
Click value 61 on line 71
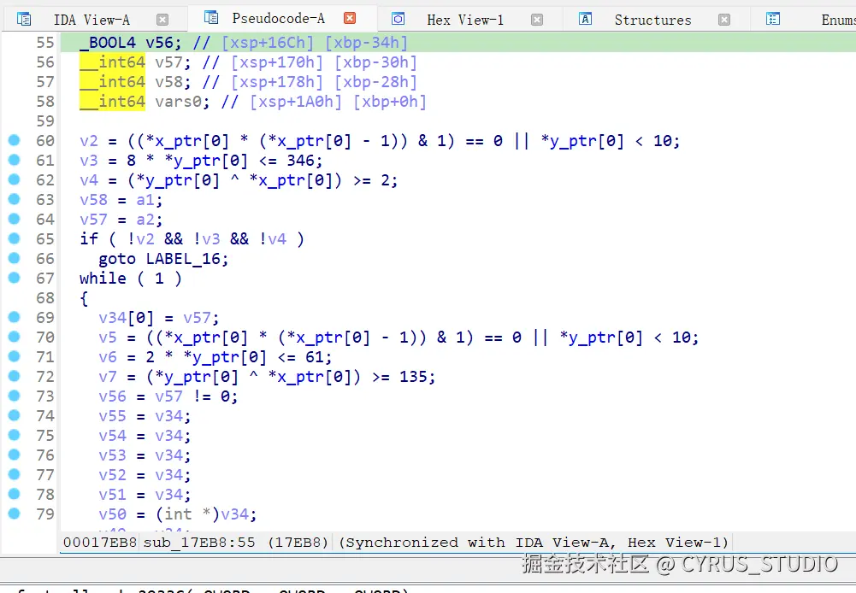coord(314,357)
